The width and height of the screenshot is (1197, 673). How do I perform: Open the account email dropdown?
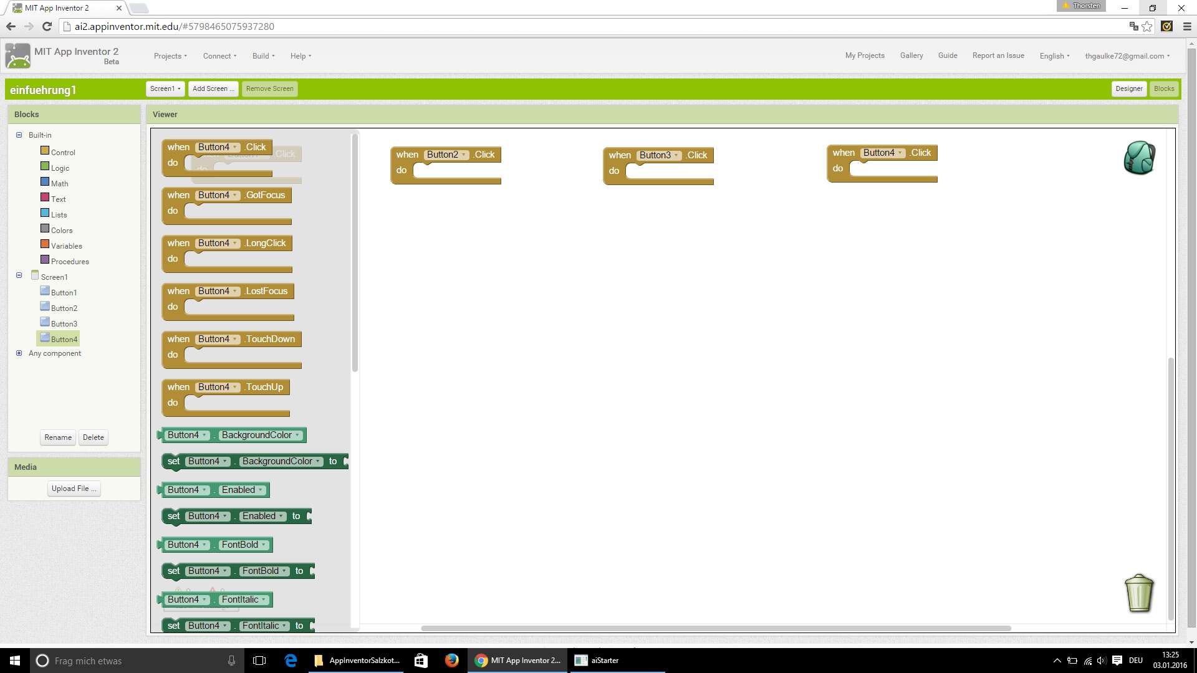[x=1127, y=56]
